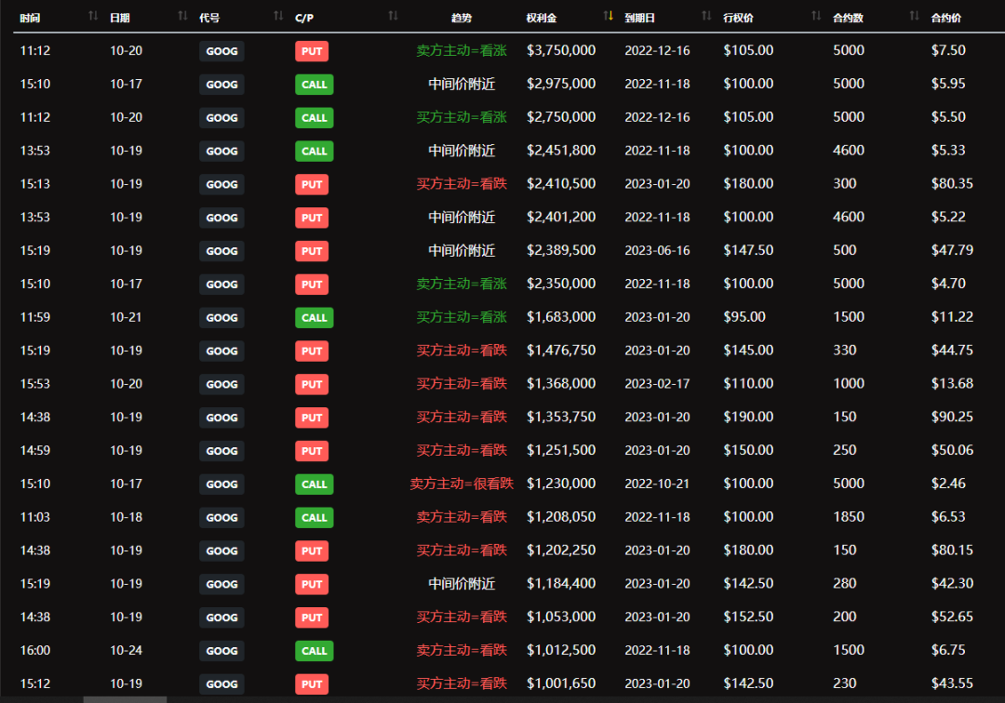Sort by the 代号 column arrows icon
The image size is (1005, 703).
tap(278, 16)
